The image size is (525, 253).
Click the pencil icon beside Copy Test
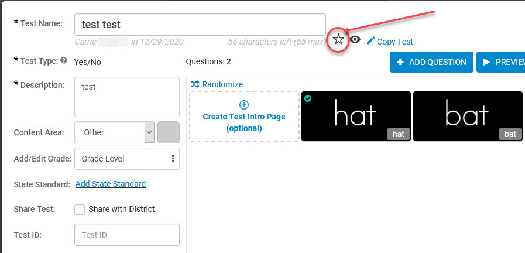click(x=370, y=40)
